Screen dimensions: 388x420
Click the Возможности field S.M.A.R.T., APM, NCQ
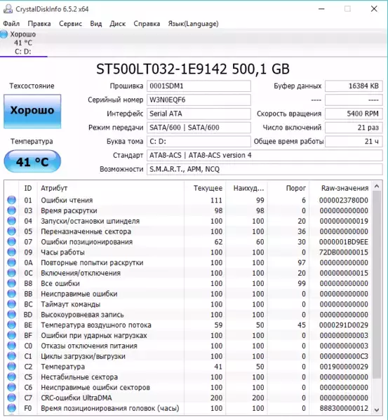point(265,169)
